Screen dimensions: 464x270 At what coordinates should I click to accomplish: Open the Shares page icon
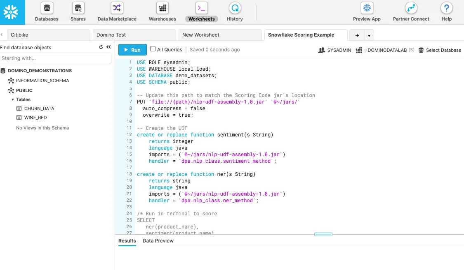pyautogui.click(x=78, y=8)
